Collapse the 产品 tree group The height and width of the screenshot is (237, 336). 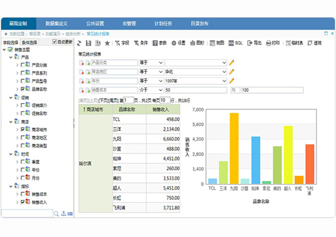[x=11, y=57]
